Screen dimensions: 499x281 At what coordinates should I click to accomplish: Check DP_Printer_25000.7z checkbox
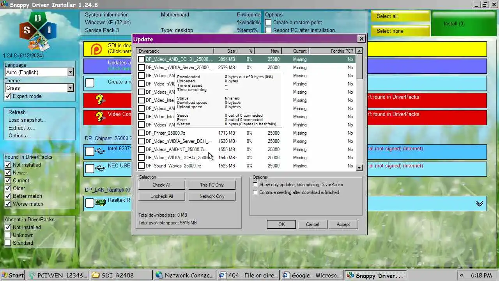coord(141,133)
